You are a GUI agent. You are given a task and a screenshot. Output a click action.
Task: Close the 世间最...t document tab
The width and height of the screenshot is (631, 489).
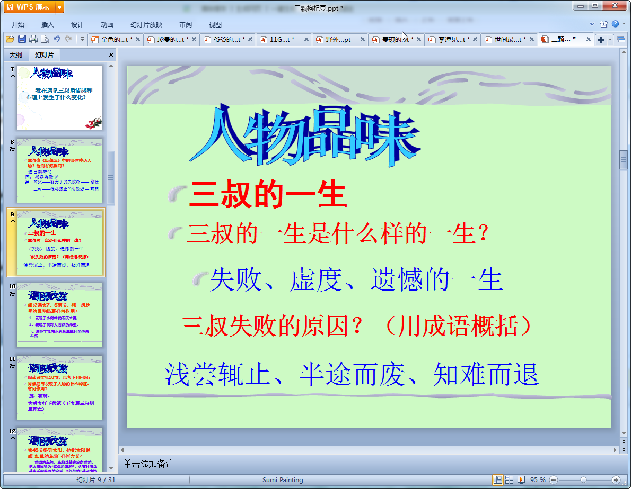pyautogui.click(x=532, y=39)
